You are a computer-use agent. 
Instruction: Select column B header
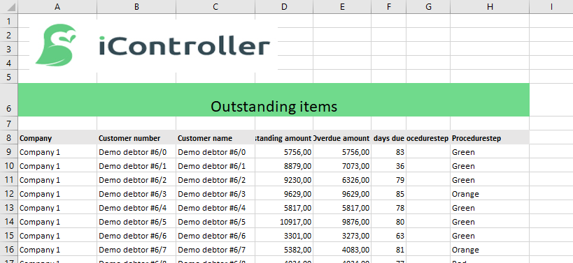(136, 6)
